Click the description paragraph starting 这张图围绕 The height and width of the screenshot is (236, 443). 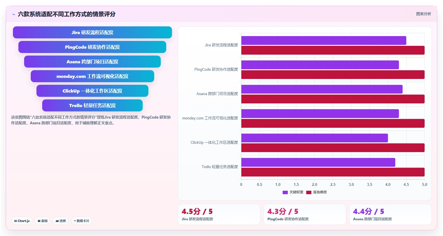pos(91,120)
